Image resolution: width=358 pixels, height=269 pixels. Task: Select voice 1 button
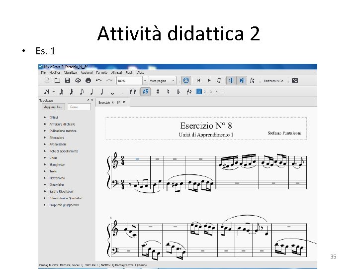(199, 92)
